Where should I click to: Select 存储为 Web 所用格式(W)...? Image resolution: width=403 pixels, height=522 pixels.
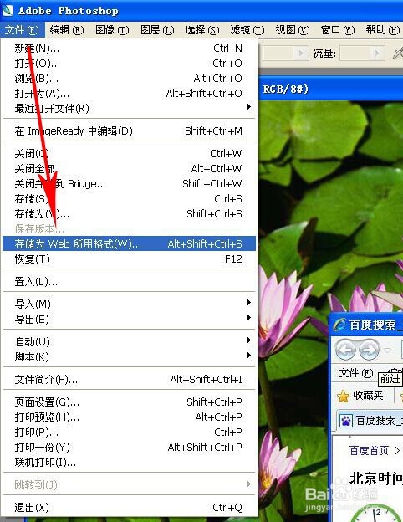[129, 244]
